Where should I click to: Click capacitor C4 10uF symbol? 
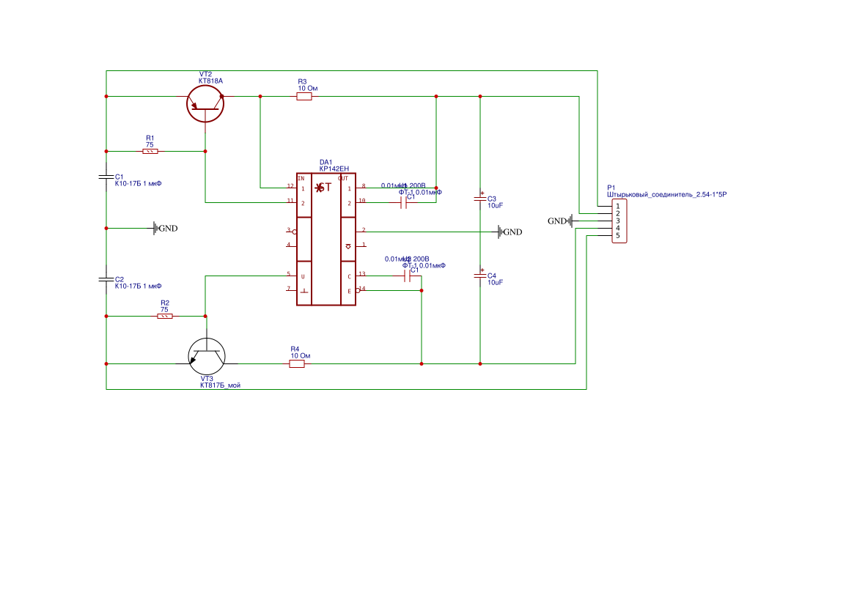tap(480, 276)
